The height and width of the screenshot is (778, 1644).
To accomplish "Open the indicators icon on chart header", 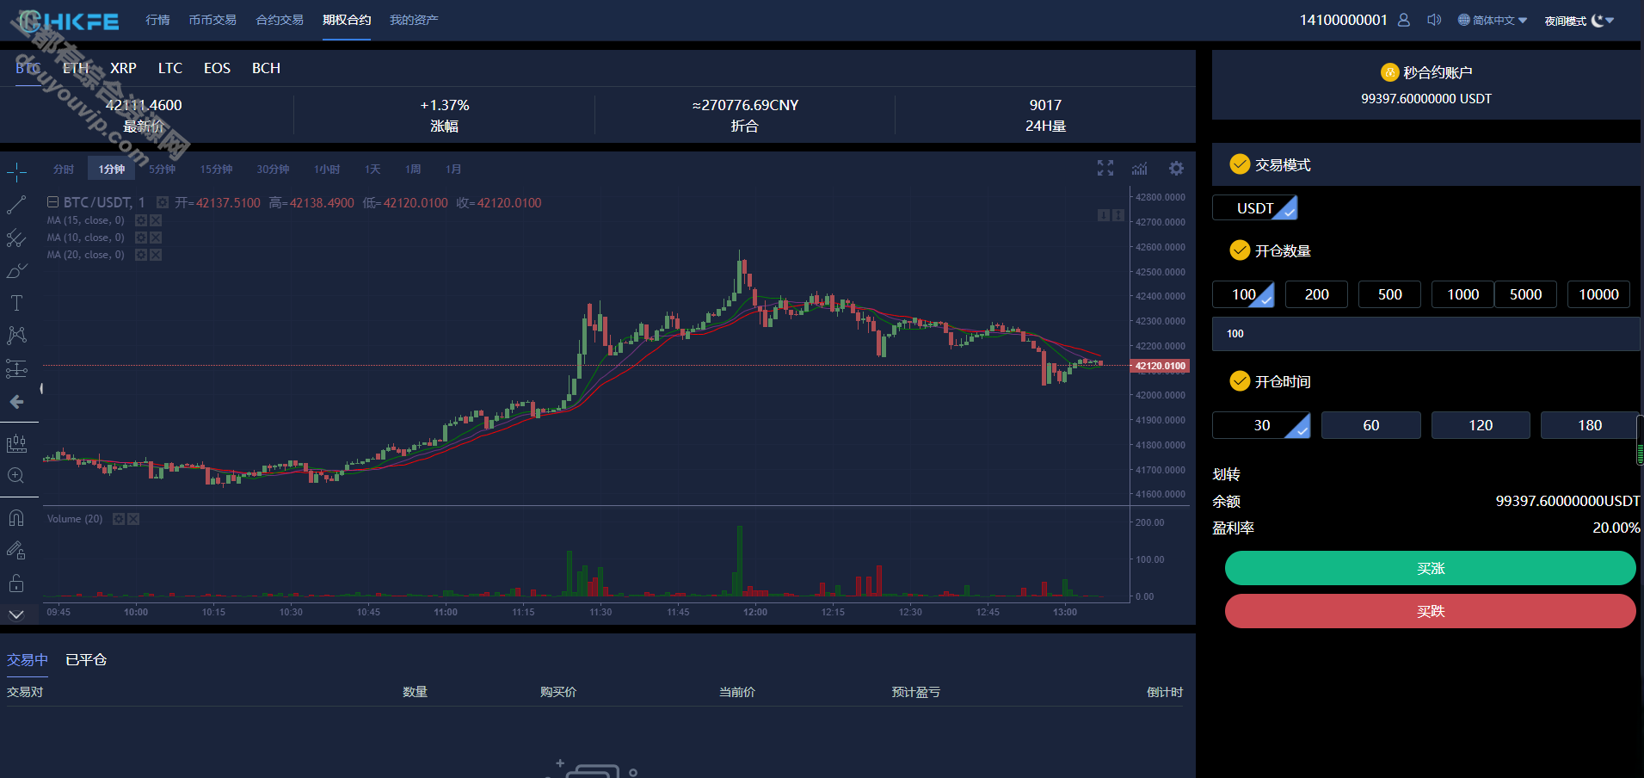I will pyautogui.click(x=1140, y=168).
